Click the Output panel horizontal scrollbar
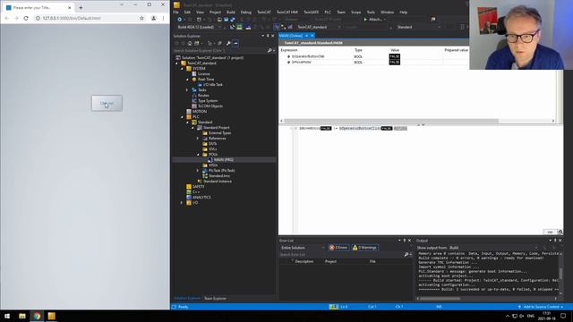This screenshot has width=573, height=322. coord(440,299)
